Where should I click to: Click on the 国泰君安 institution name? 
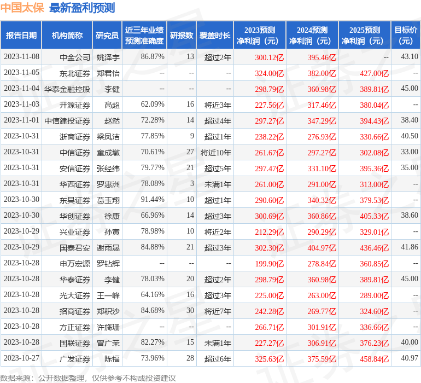click(x=75, y=248)
